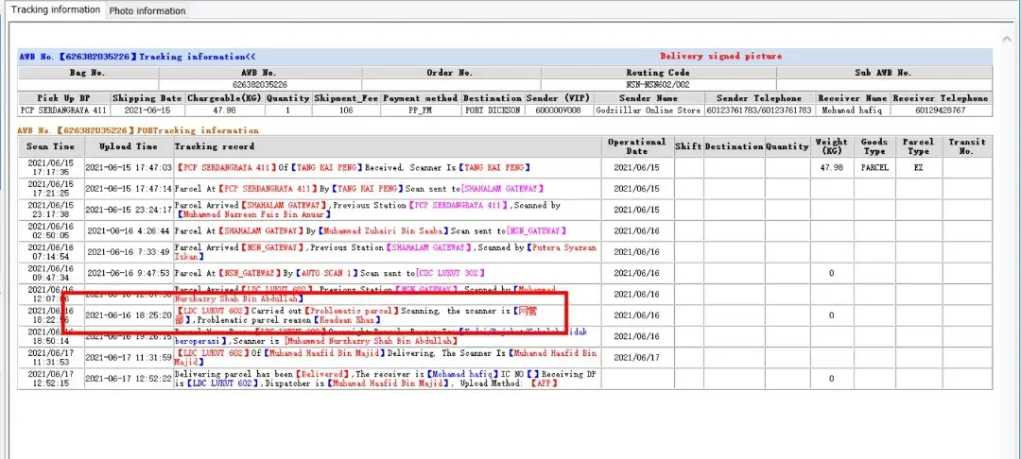Viewport: 1021px width, 459px height.
Task: Select the Destination cell PORT DICKSON
Action: click(x=493, y=110)
